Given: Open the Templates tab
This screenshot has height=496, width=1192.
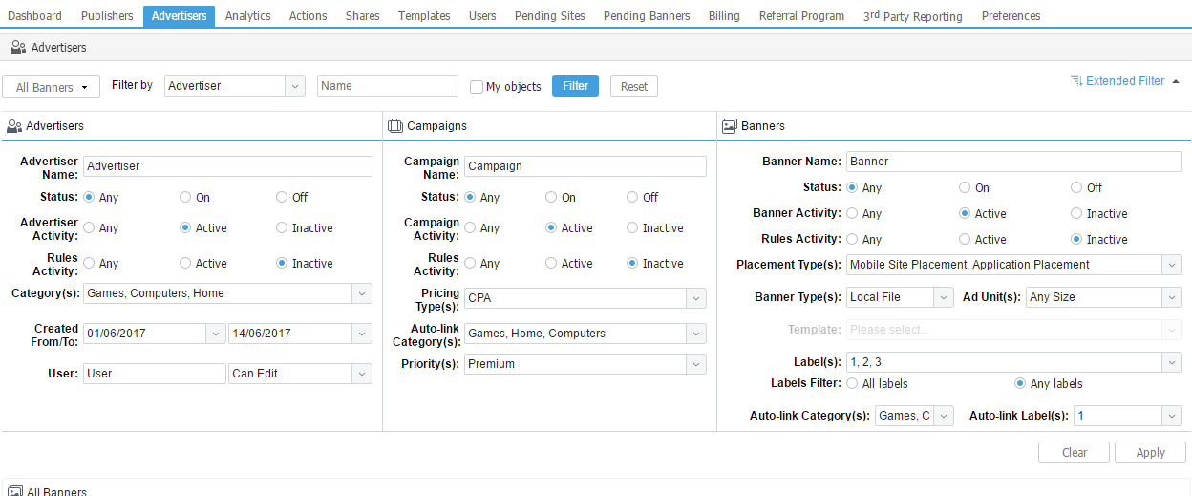Looking at the screenshot, I should point(424,16).
